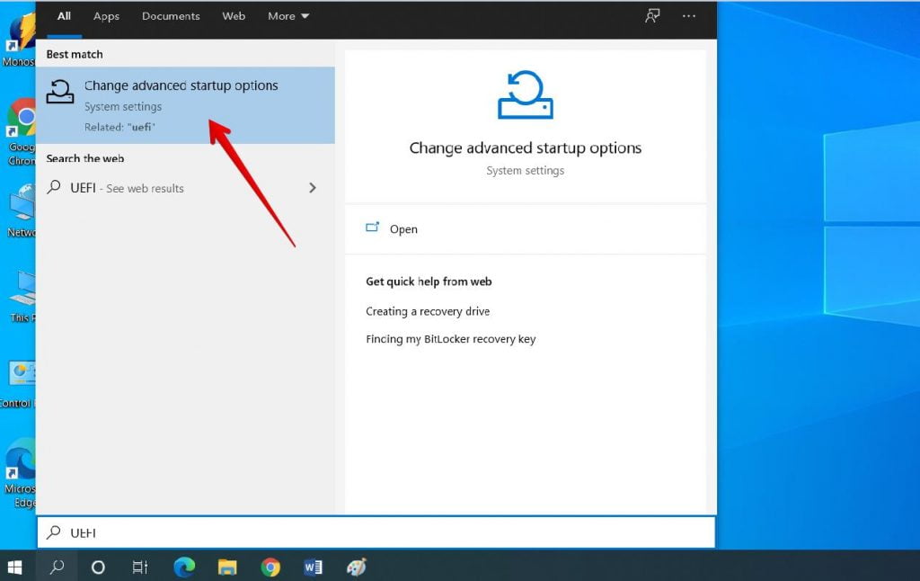The image size is (920, 581).
Task: Launch Microsoft Edge from the taskbar
Action: click(184, 567)
